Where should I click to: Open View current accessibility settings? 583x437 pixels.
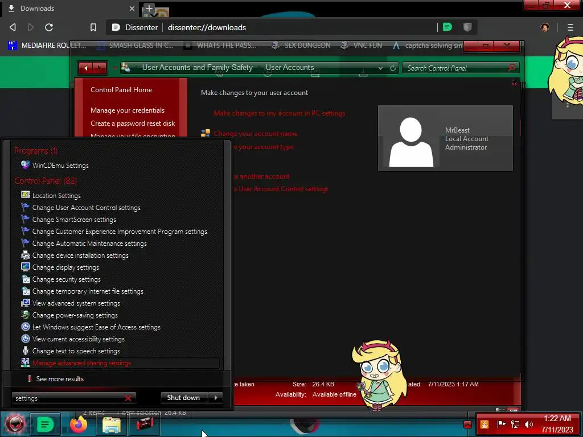point(73,339)
